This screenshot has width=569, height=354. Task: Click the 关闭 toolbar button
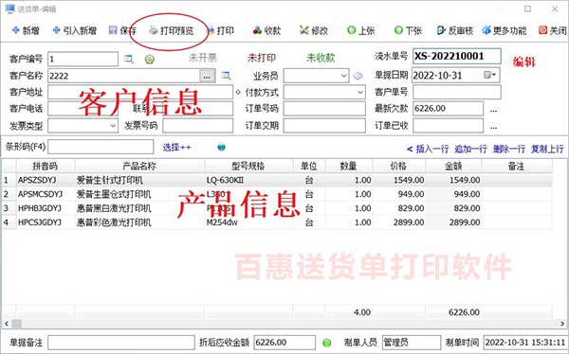(553, 31)
